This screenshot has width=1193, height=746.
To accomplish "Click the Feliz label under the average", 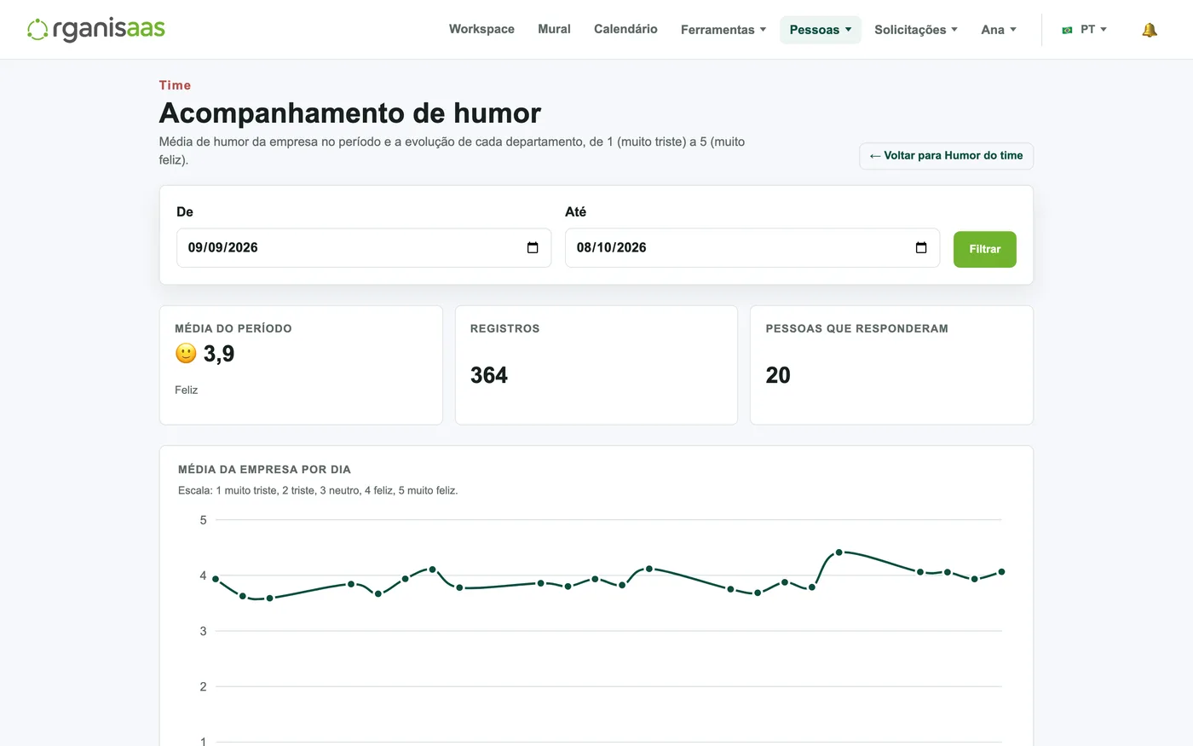I will (x=187, y=390).
